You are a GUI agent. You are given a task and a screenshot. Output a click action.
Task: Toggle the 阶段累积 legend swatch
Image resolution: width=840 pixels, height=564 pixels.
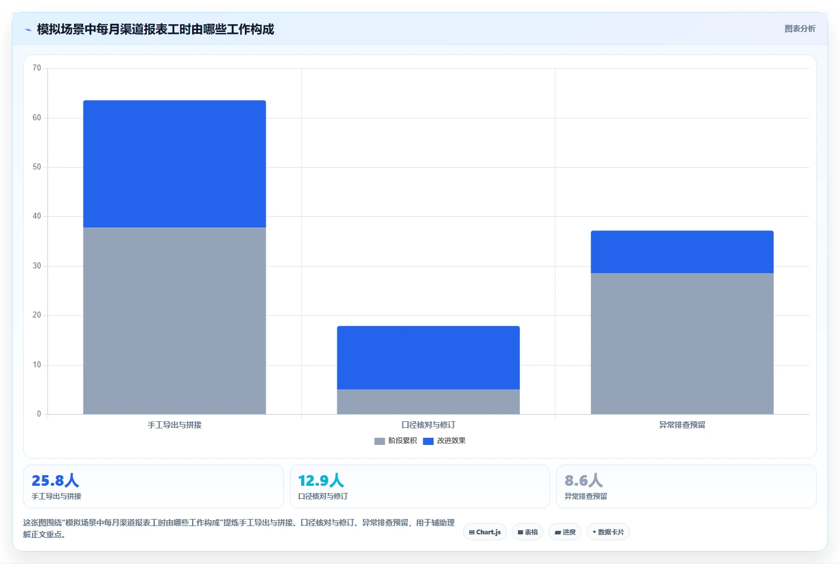[379, 441]
